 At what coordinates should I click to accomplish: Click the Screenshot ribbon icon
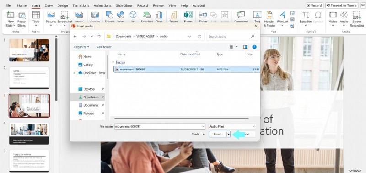pyautogui.click(x=65, y=15)
